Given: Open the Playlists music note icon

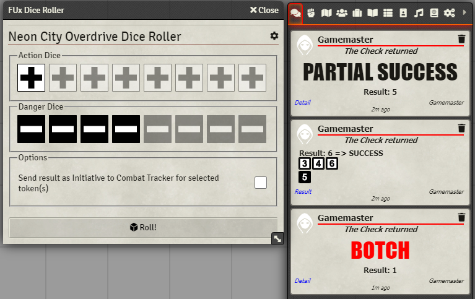Looking at the screenshot, I should point(419,13).
